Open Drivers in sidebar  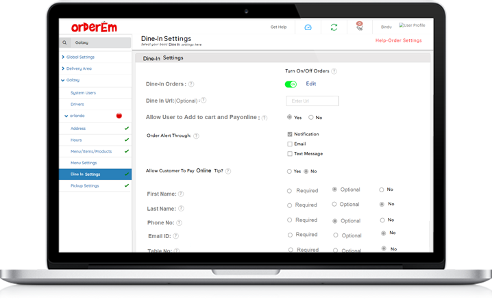click(77, 104)
